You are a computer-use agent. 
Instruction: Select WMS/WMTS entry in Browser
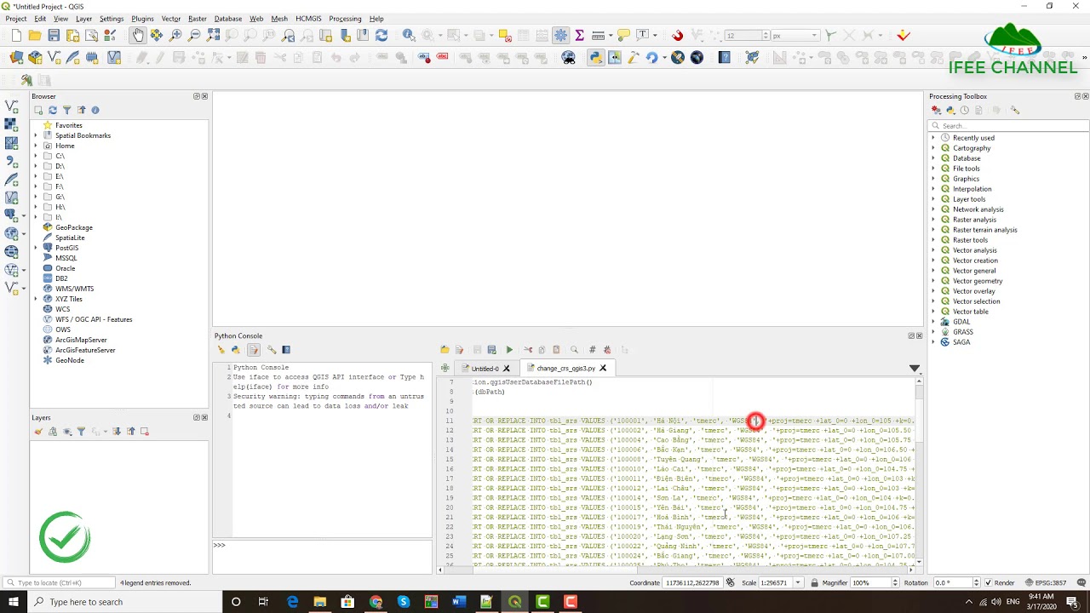click(74, 289)
